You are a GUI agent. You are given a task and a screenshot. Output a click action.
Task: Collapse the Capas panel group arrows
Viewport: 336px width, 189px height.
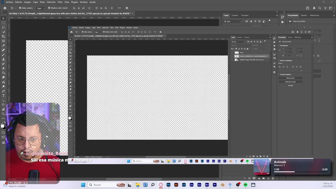(x=277, y=12)
